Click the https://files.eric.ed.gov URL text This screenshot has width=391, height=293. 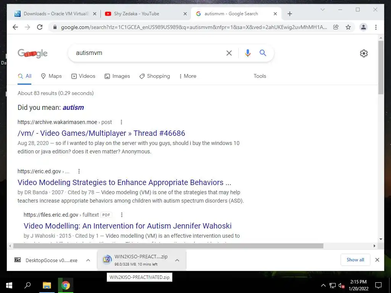click(51, 215)
